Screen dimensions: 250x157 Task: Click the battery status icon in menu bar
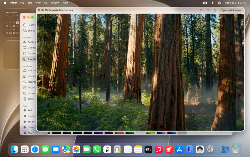(x=205, y=3)
